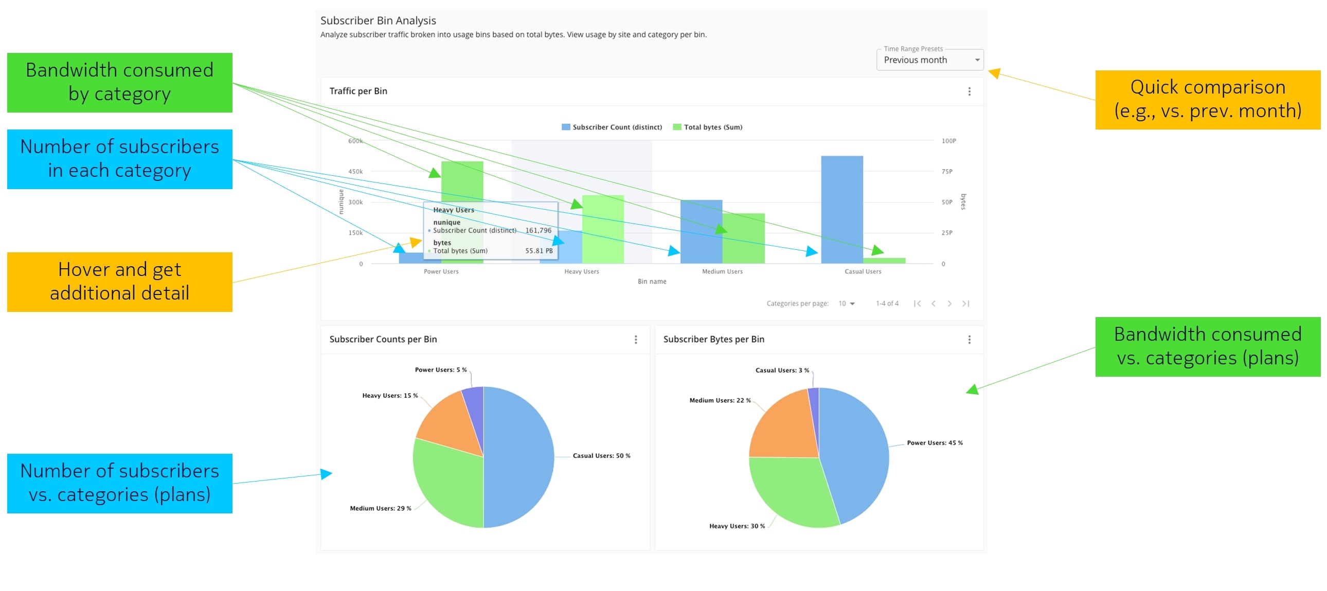The image size is (1327, 591).
Task: Go to previous categories page
Action: [934, 304]
